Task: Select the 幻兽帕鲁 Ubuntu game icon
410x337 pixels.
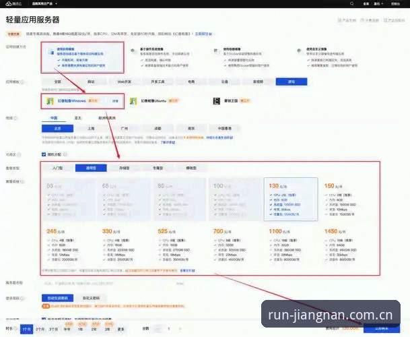Action: click(x=133, y=101)
